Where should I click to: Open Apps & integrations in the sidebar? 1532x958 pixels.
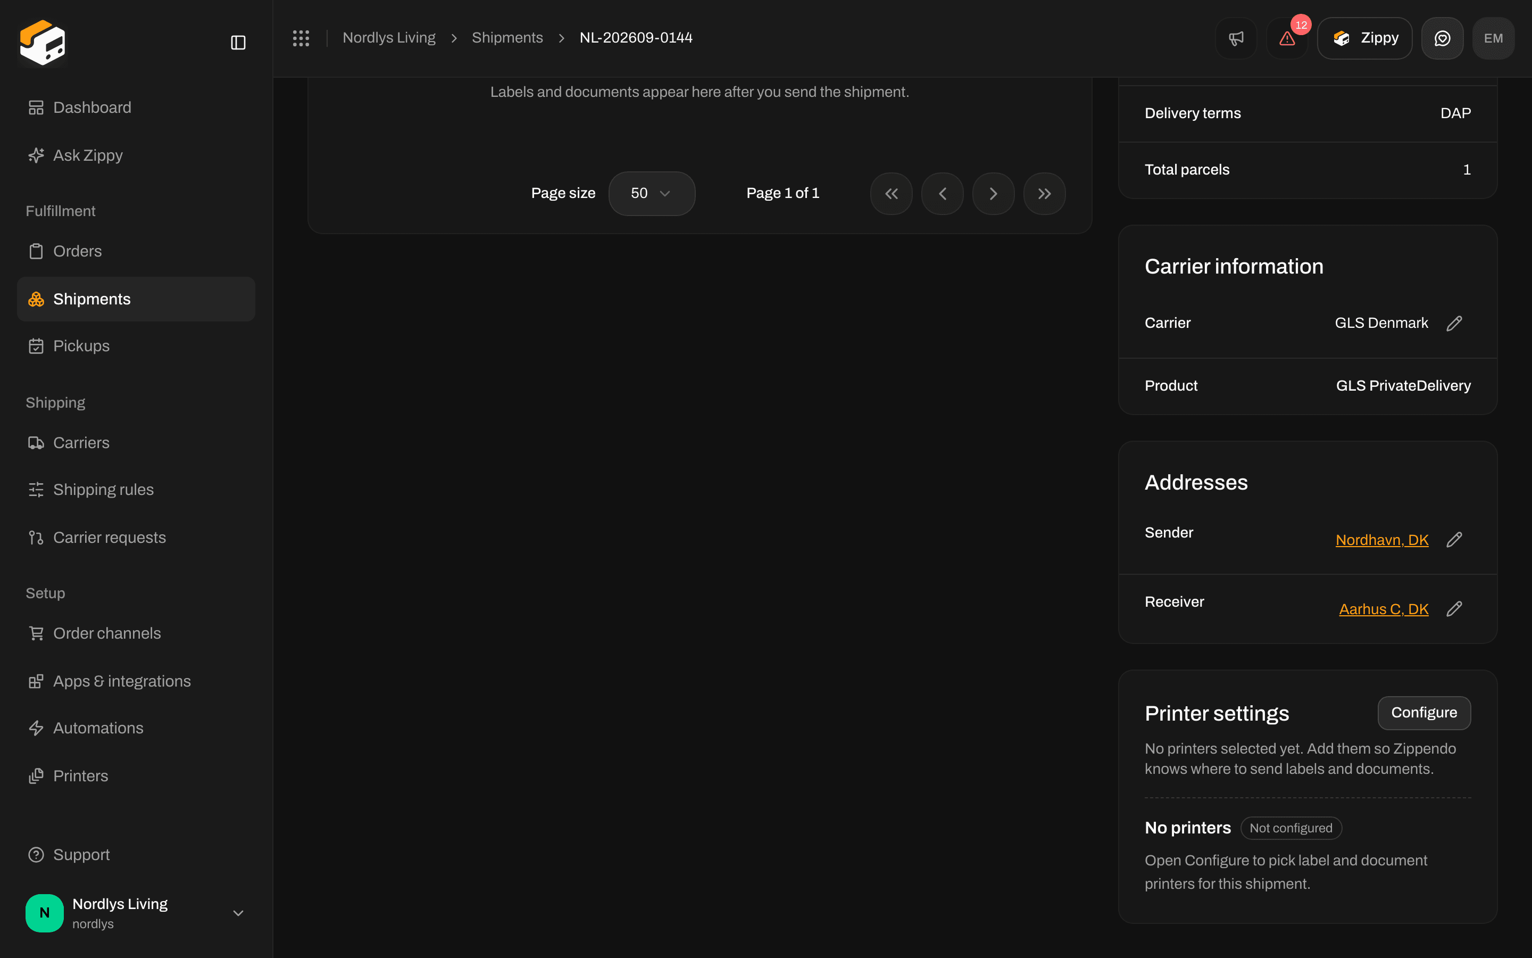(x=136, y=681)
